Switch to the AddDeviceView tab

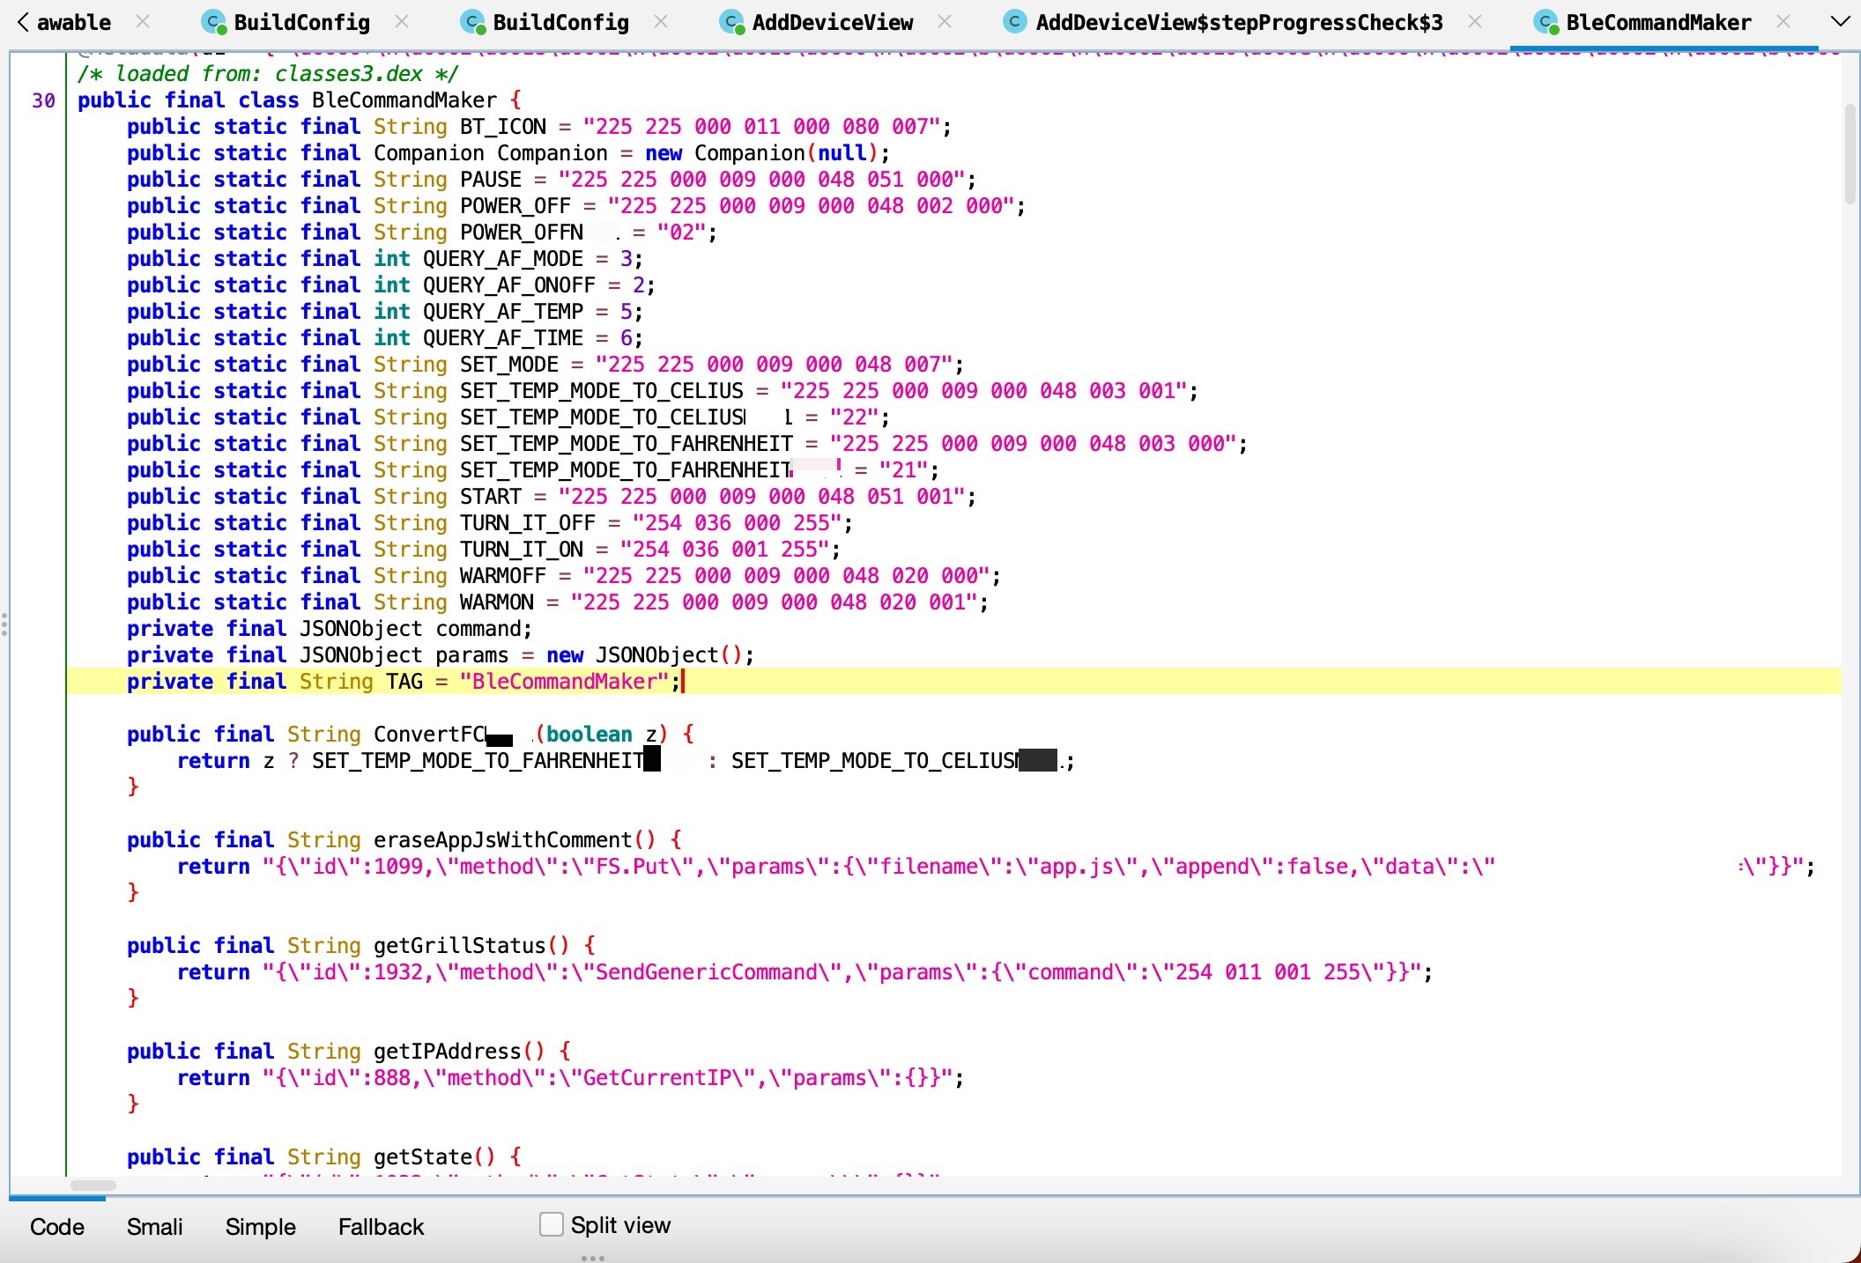pos(833,22)
